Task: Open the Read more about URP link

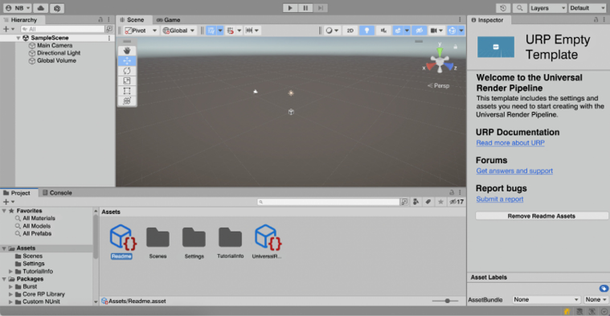Action: tap(510, 143)
